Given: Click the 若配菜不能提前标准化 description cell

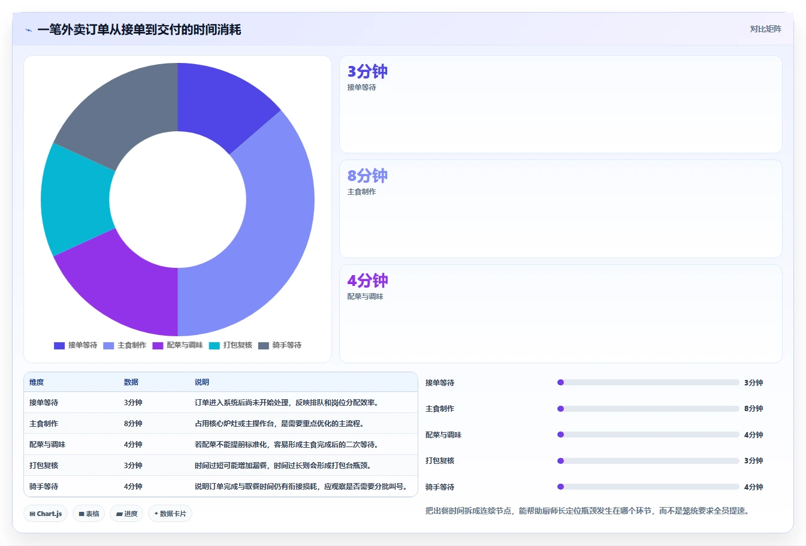Looking at the screenshot, I should (286, 445).
